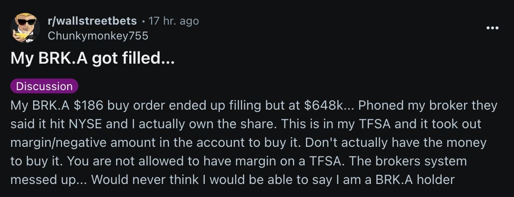Click 'buy order ended up filling' in the text
514x197 pixels.
[177, 105]
